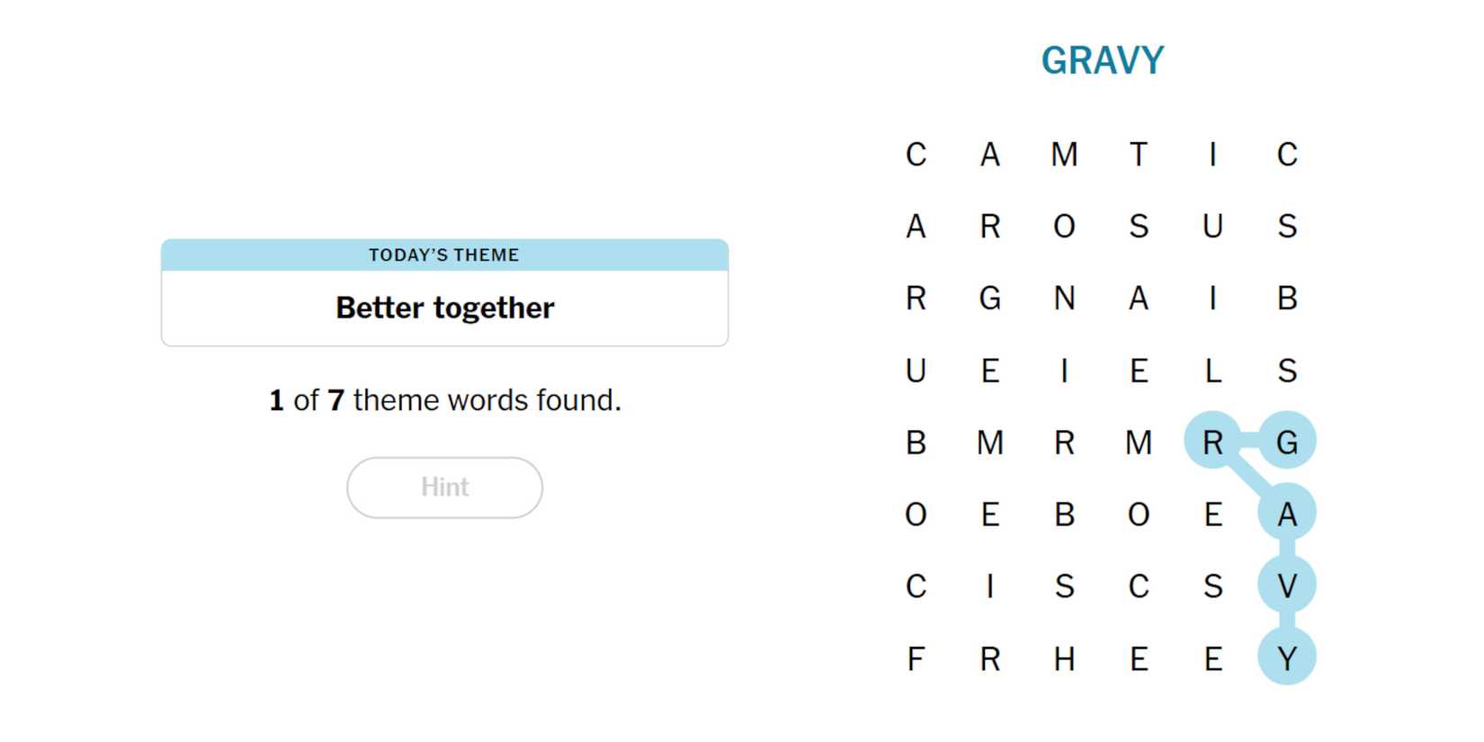This screenshot has width=1484, height=742.
Task: Tap the letter H in the grid
Action: coord(1064,659)
